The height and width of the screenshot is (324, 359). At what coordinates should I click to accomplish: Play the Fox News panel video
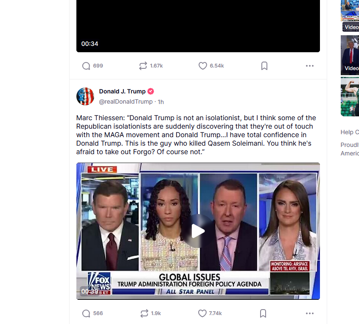point(198,231)
